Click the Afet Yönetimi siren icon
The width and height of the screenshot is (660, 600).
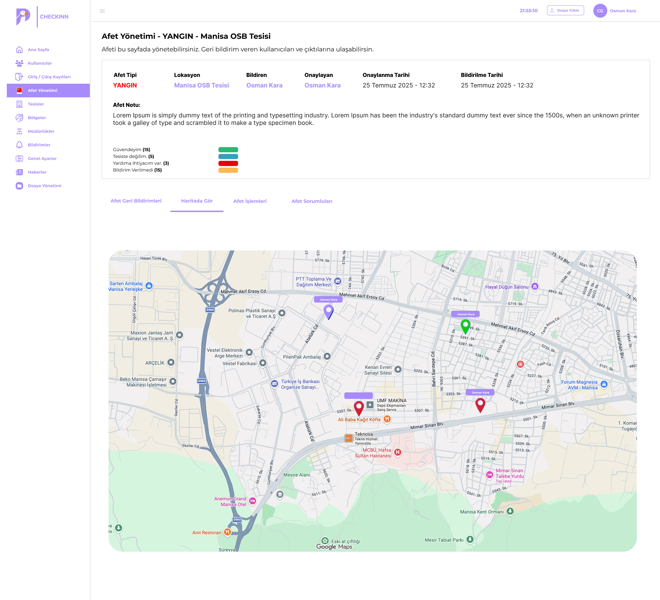coord(19,91)
